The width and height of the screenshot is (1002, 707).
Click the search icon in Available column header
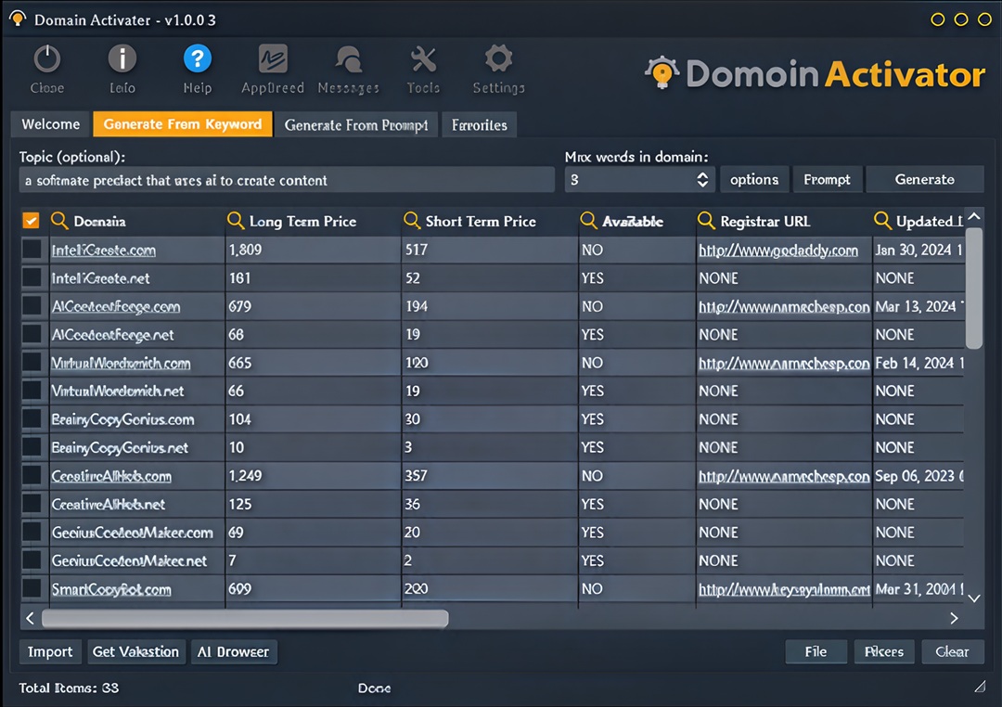point(588,221)
